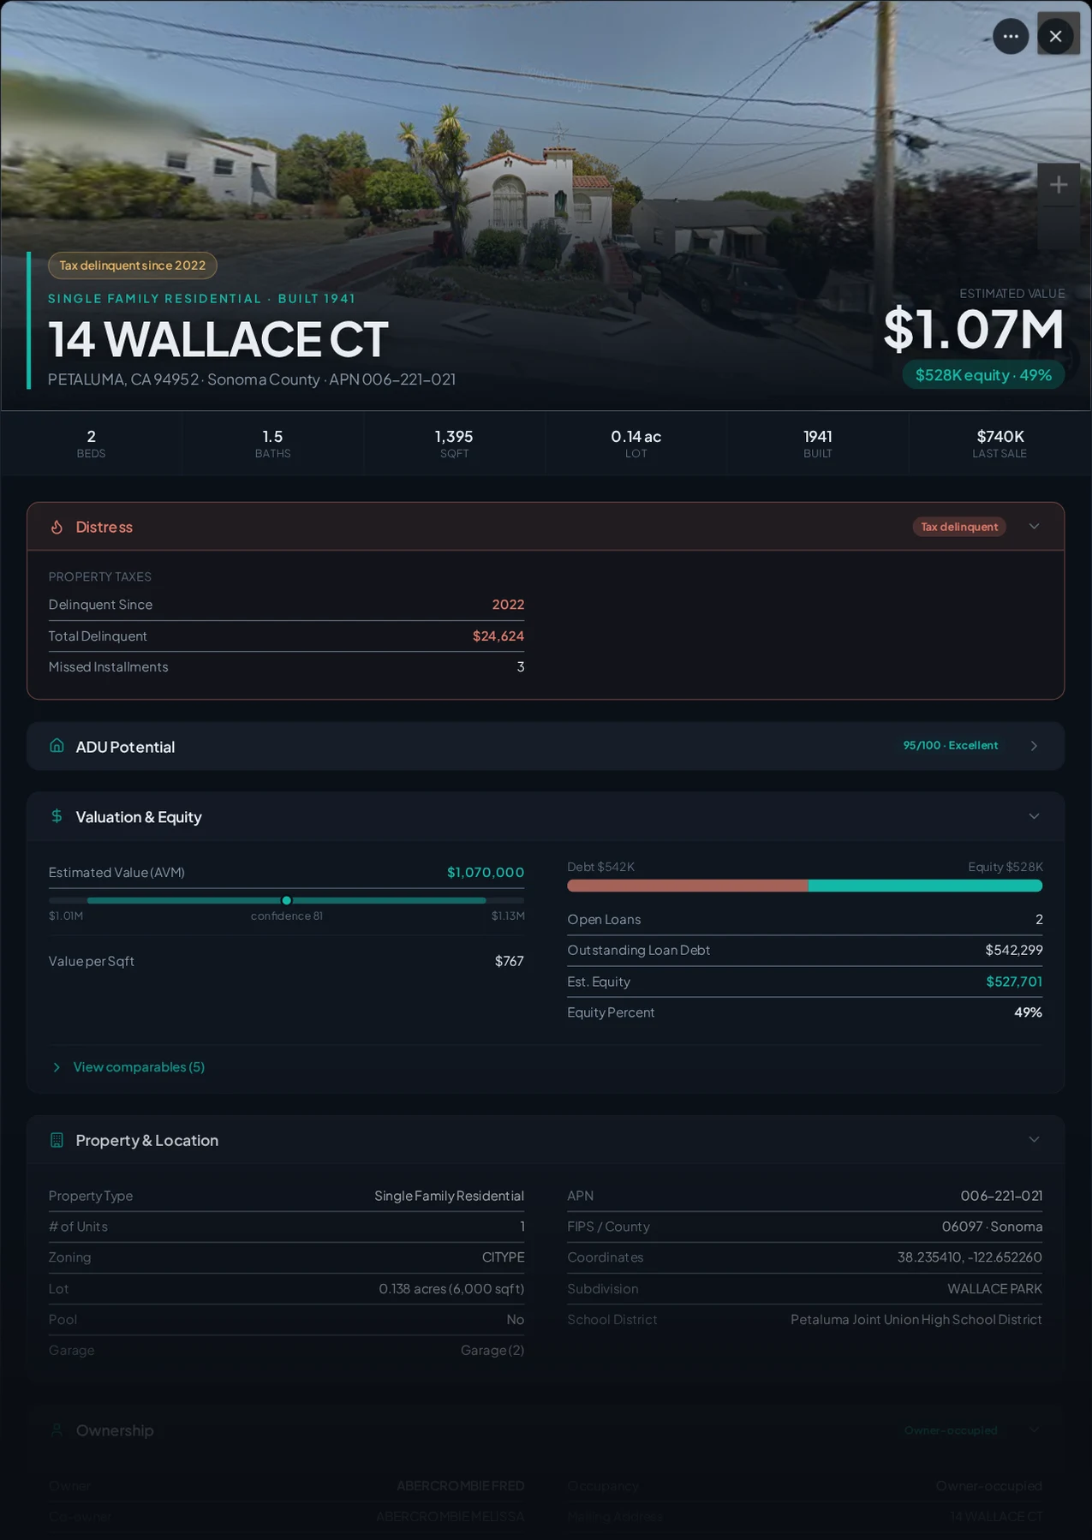Click the Lot 0.138 acres (6,000 sqft) value

tap(451, 1289)
